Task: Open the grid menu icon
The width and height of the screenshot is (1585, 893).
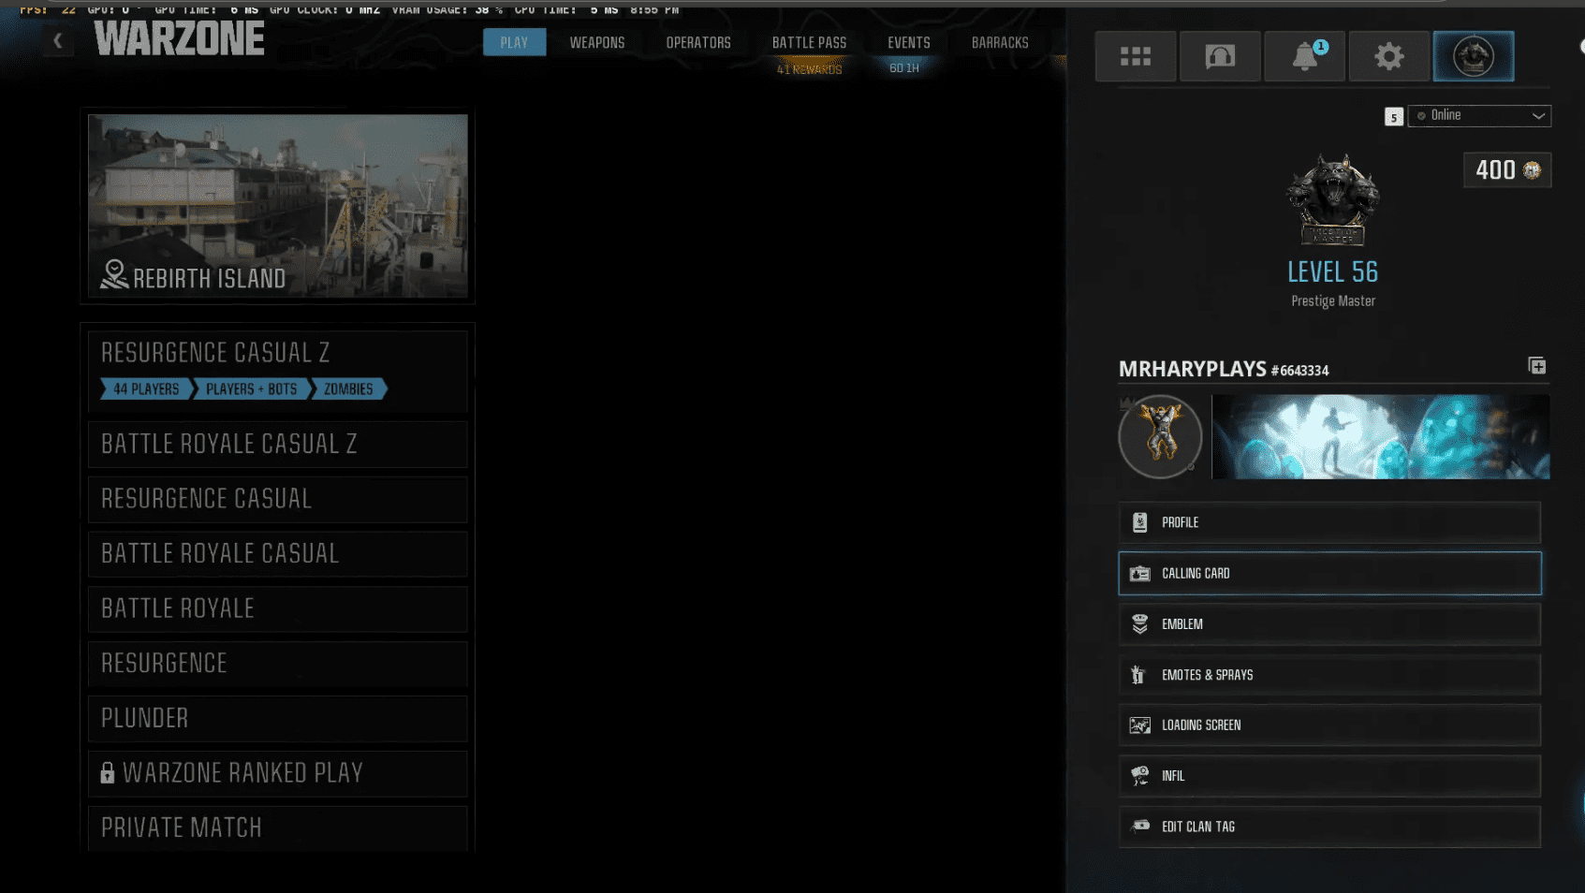Action: click(x=1135, y=56)
